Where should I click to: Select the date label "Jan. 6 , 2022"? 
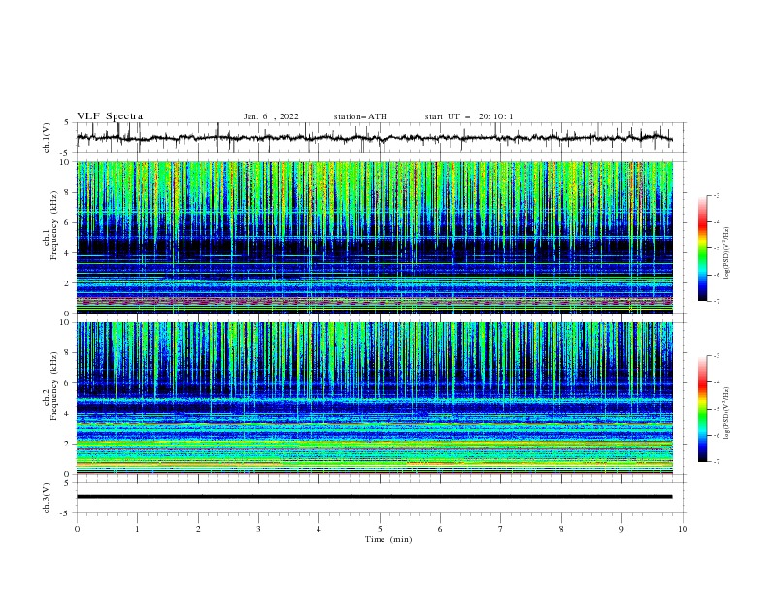271,116
